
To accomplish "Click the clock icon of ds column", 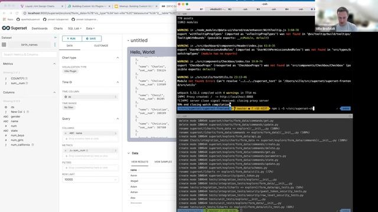I will (x=6, y=107).
